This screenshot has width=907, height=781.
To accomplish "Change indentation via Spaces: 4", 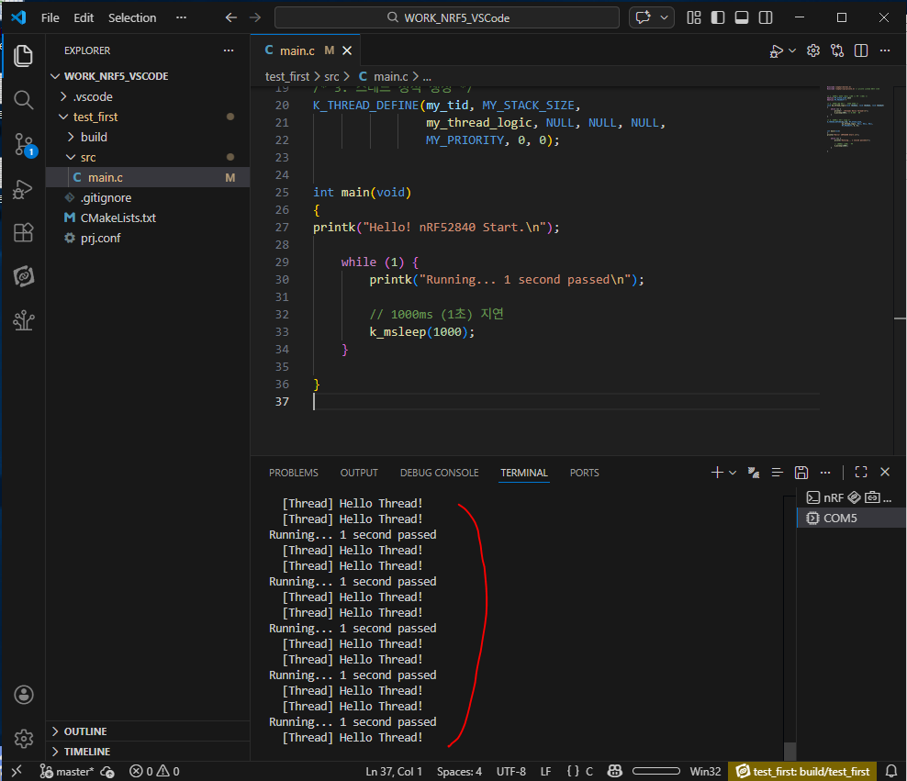I will click(459, 771).
